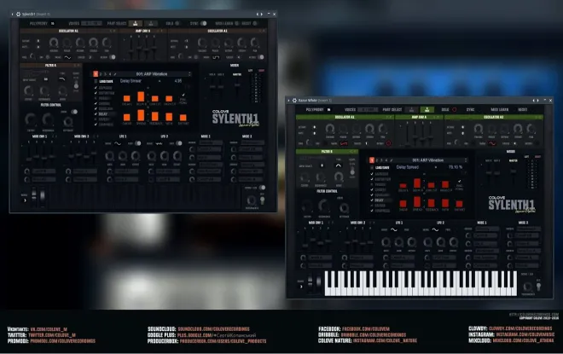This screenshot has height=354, width=563.
Task: Open the gear menu in the Razor White title bar
Action: [x=294, y=101]
